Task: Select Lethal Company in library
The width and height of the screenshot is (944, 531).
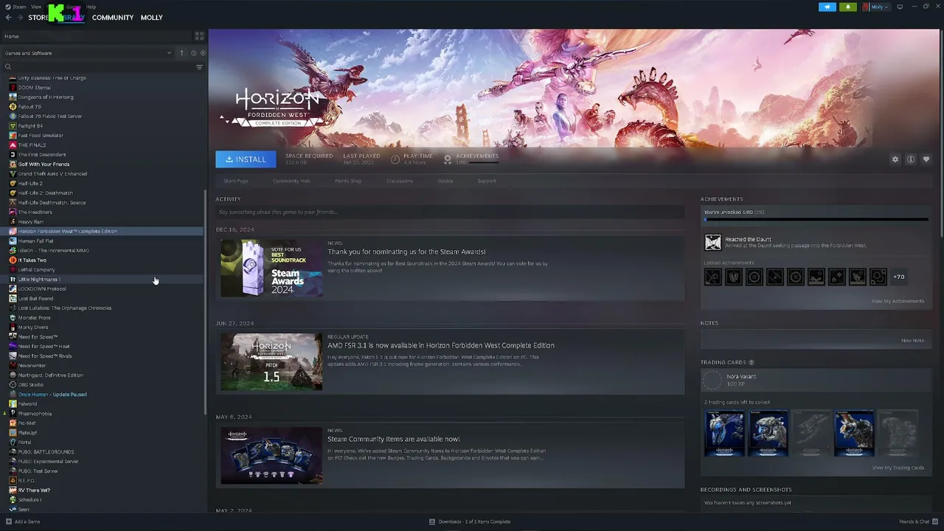Action: (36, 270)
